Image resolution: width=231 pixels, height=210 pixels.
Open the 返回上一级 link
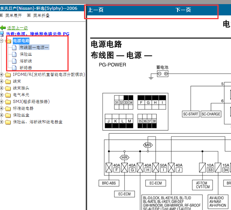(17, 28)
